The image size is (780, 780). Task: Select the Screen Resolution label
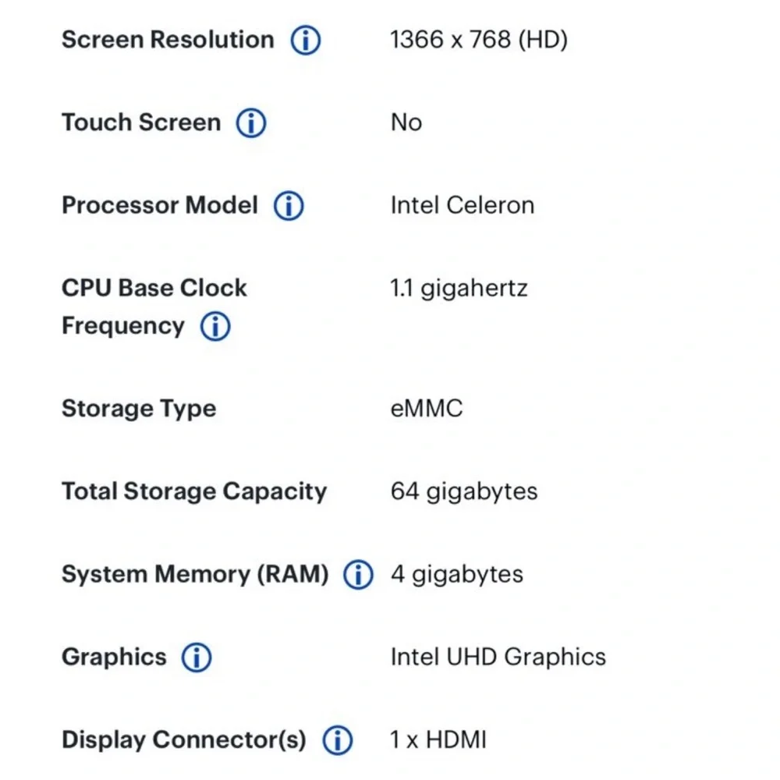coord(168,40)
